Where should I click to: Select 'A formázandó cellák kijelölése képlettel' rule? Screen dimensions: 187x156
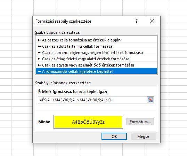96,71
